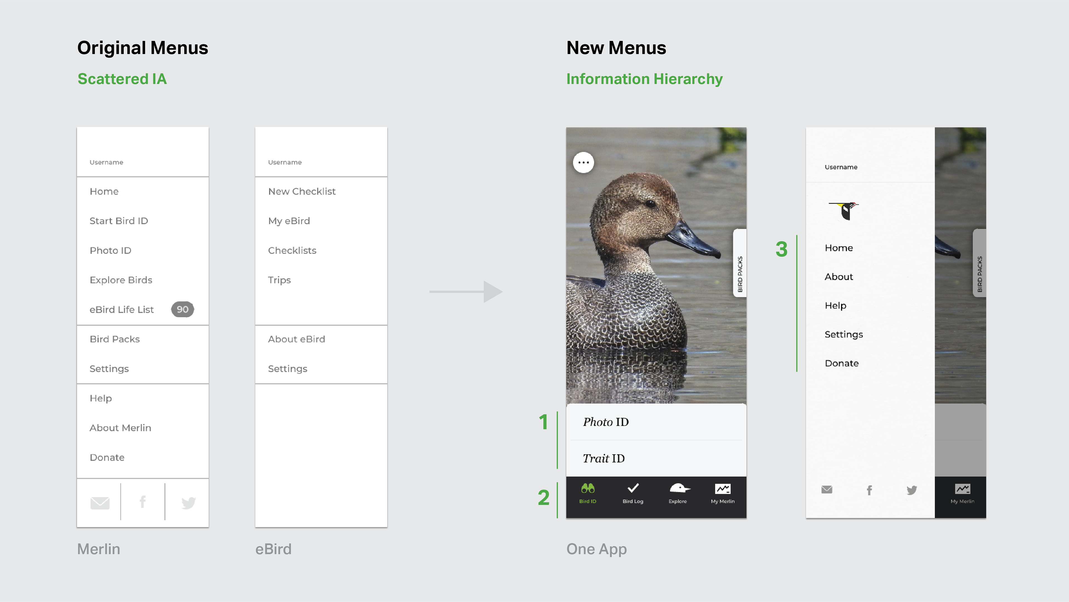
Task: Click the Facebook icon in Merlin menu
Action: (143, 502)
